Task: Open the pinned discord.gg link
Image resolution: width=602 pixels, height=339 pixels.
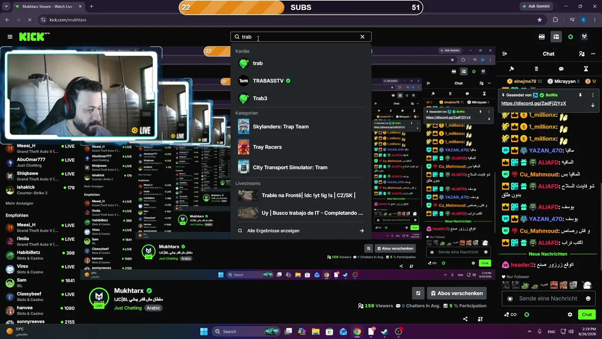Action: pos(533,104)
